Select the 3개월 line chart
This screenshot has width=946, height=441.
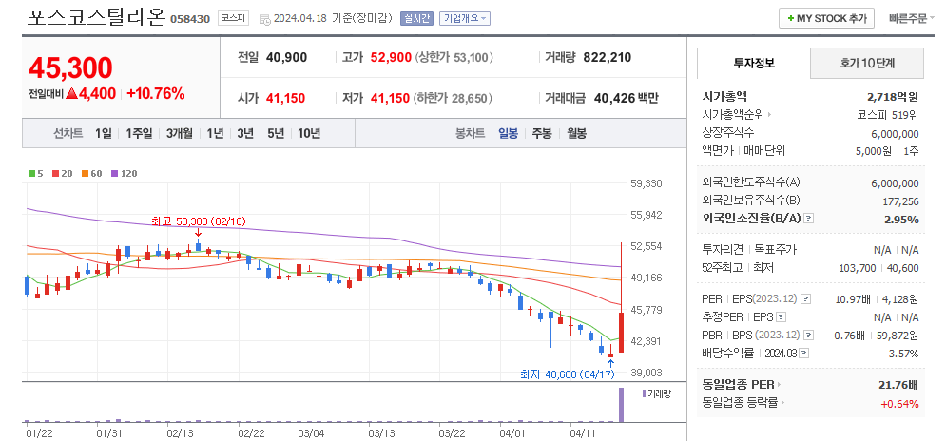click(x=180, y=133)
